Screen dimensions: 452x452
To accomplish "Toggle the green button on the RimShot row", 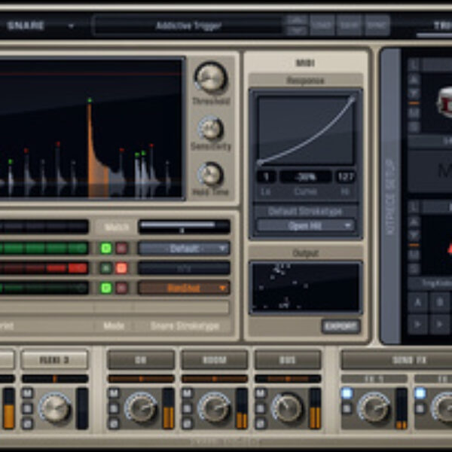I will click(105, 288).
